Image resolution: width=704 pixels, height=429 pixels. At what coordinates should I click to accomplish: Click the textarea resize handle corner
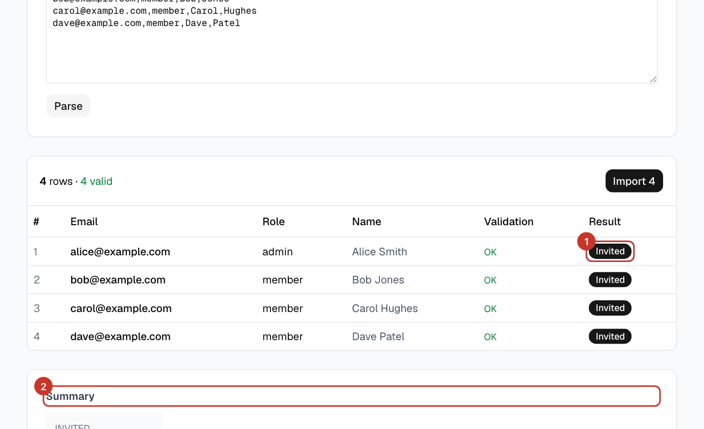[x=653, y=79]
